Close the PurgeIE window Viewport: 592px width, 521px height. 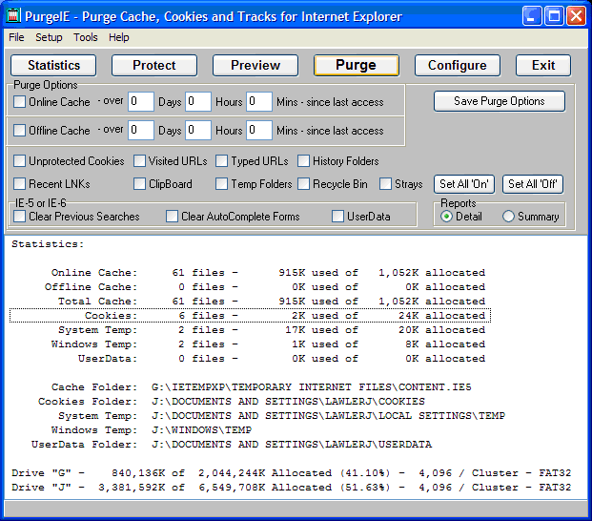tap(576, 16)
